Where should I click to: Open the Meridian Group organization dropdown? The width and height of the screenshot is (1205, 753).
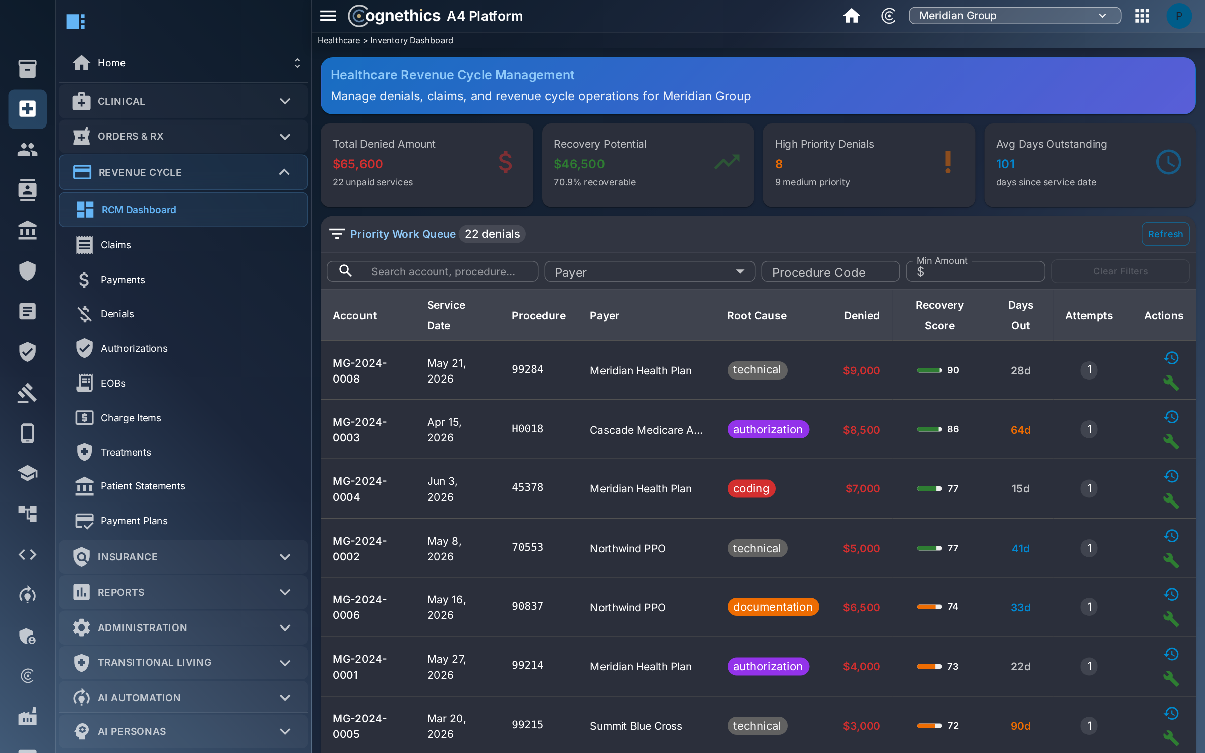coord(1015,16)
